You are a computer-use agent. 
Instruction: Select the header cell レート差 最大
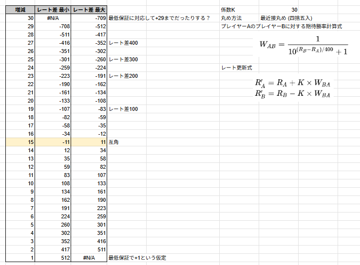point(89,10)
